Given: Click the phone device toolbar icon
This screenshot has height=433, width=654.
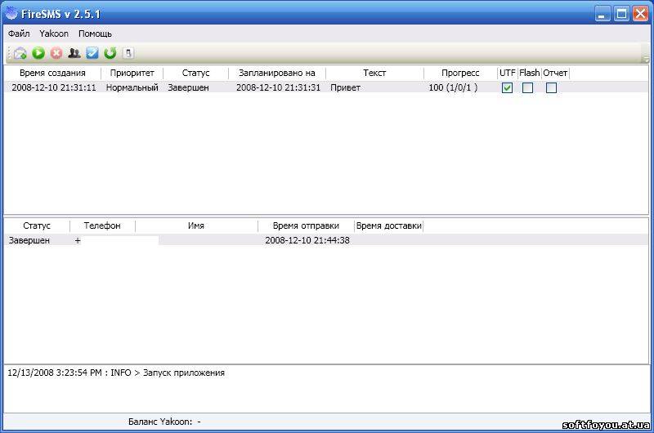Looking at the screenshot, I should point(128,53).
